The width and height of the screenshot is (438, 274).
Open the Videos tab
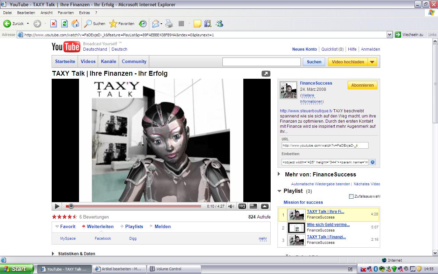point(88,62)
